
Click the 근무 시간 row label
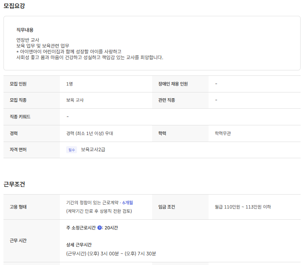click(18, 241)
